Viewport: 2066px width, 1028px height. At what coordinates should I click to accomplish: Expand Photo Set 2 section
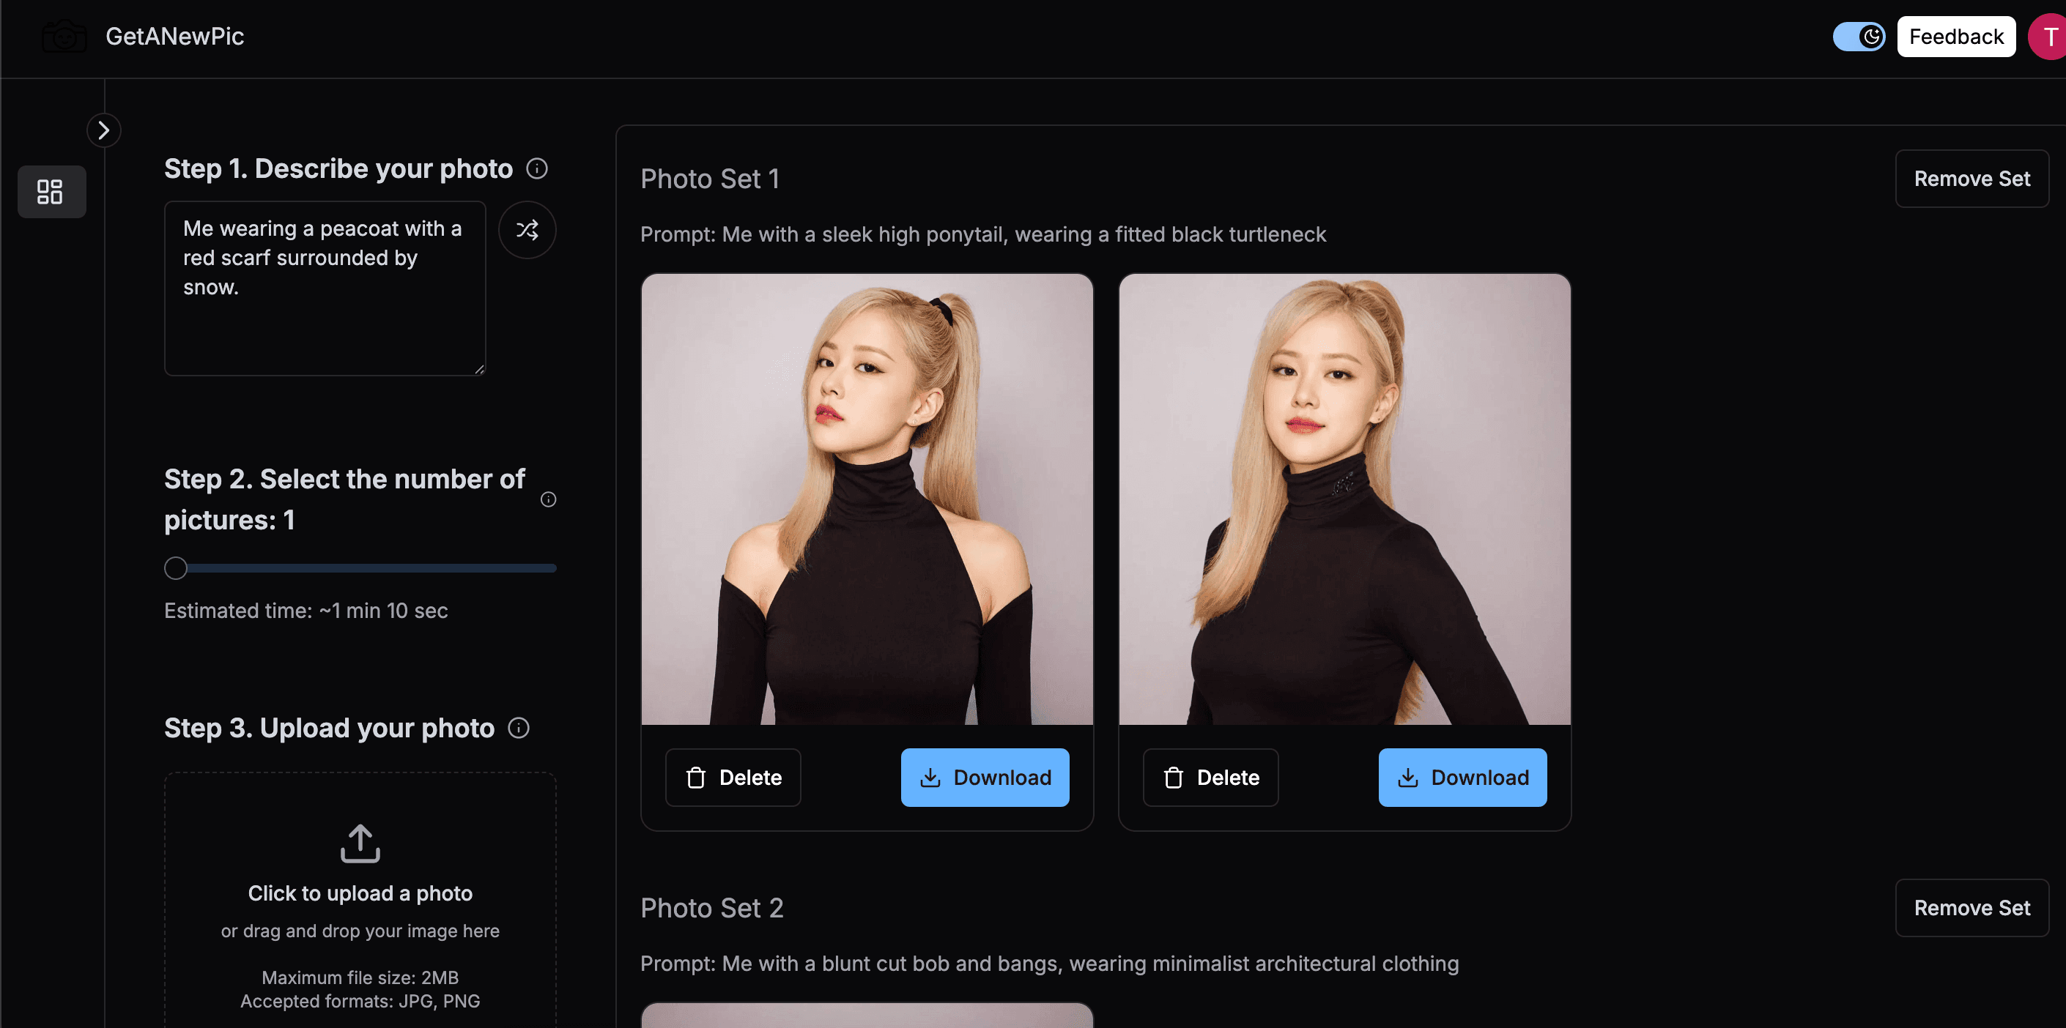click(711, 907)
